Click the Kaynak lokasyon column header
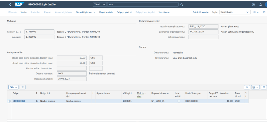 tap(162, 95)
